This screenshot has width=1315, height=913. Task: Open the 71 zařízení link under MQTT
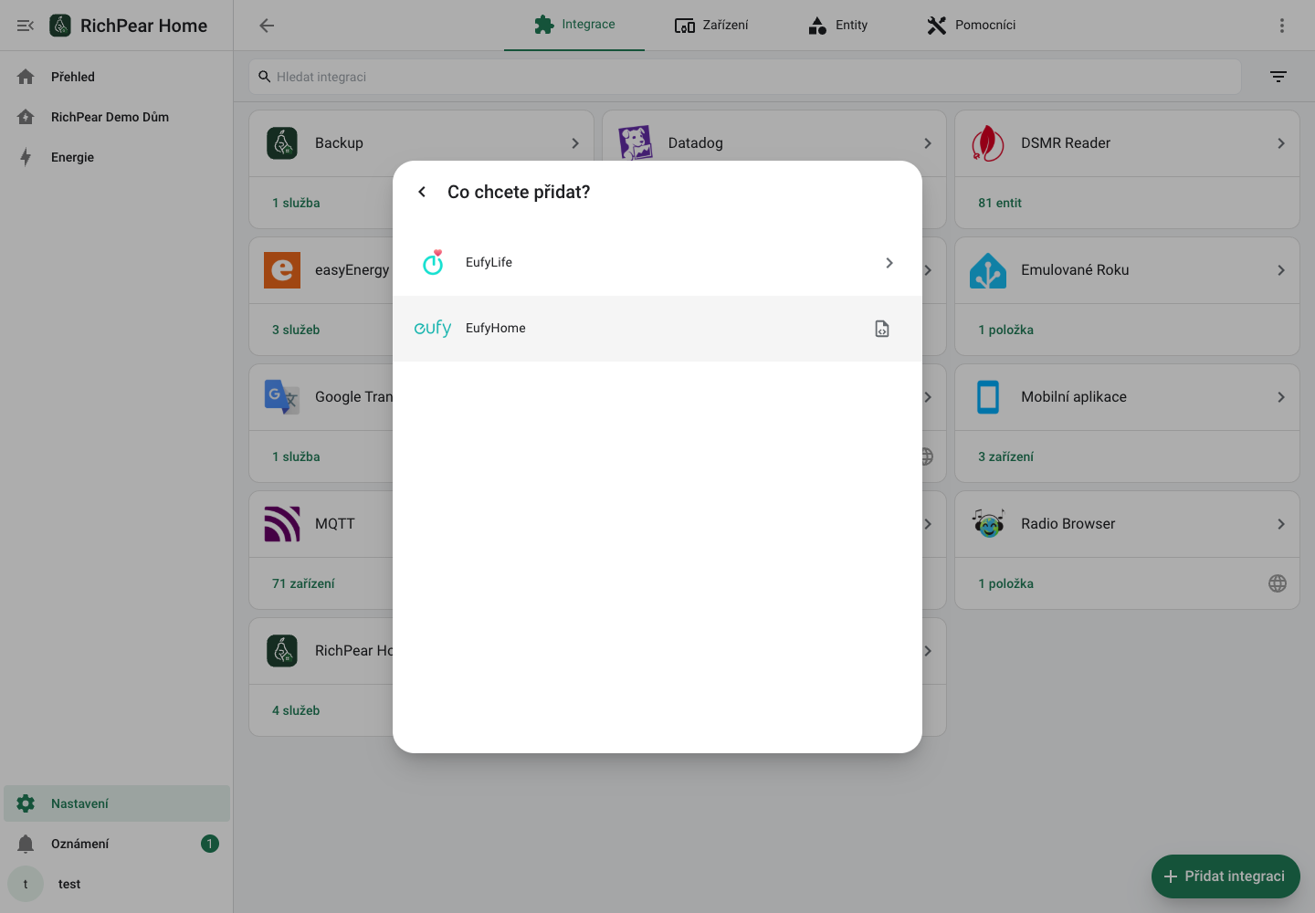(303, 583)
